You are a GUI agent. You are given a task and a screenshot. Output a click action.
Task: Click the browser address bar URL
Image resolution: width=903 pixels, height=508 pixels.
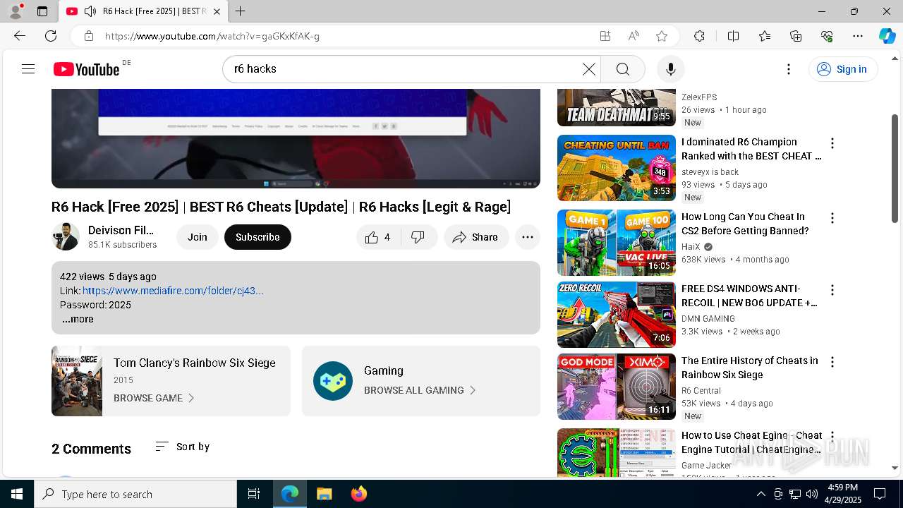pos(212,36)
